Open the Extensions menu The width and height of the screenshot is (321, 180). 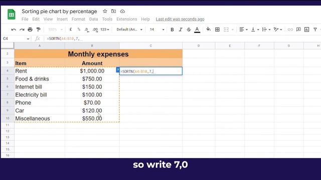point(127,19)
